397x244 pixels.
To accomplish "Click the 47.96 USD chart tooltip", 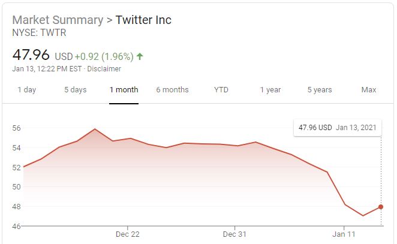I will pyautogui.click(x=338, y=128).
